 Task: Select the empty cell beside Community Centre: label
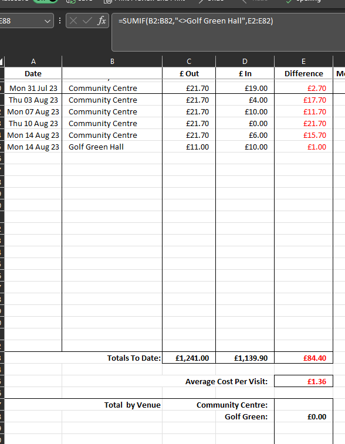tap(304, 405)
